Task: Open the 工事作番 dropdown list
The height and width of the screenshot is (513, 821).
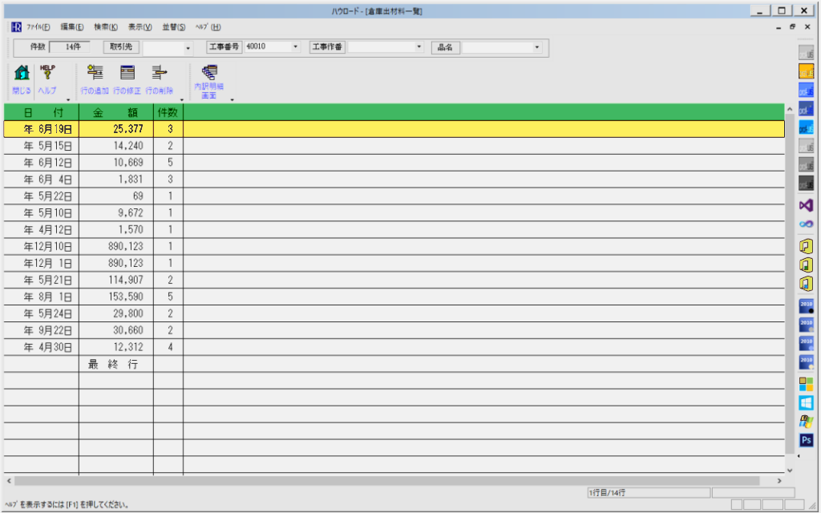Action: click(419, 47)
